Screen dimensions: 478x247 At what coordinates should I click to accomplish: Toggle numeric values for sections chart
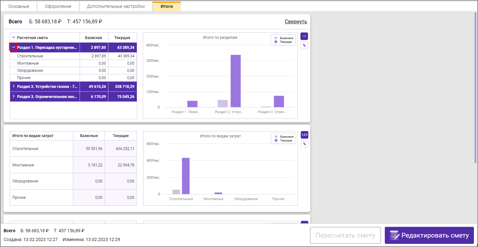click(304, 36)
